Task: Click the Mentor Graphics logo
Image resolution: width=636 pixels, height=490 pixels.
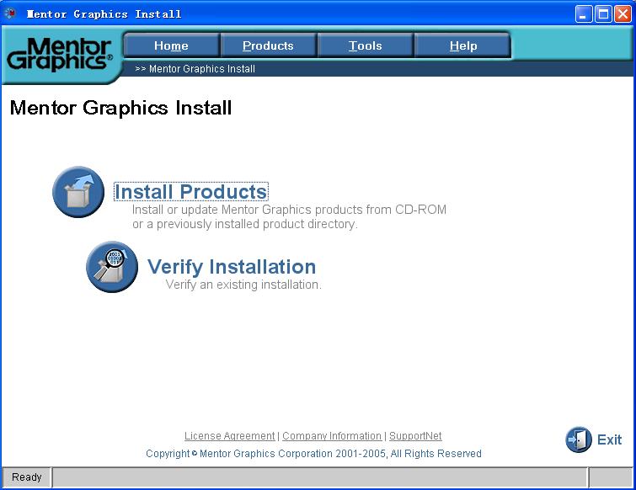Action: (59, 55)
